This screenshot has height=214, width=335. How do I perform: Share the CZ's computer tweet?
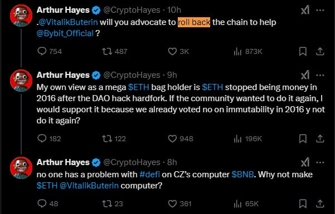point(320,204)
